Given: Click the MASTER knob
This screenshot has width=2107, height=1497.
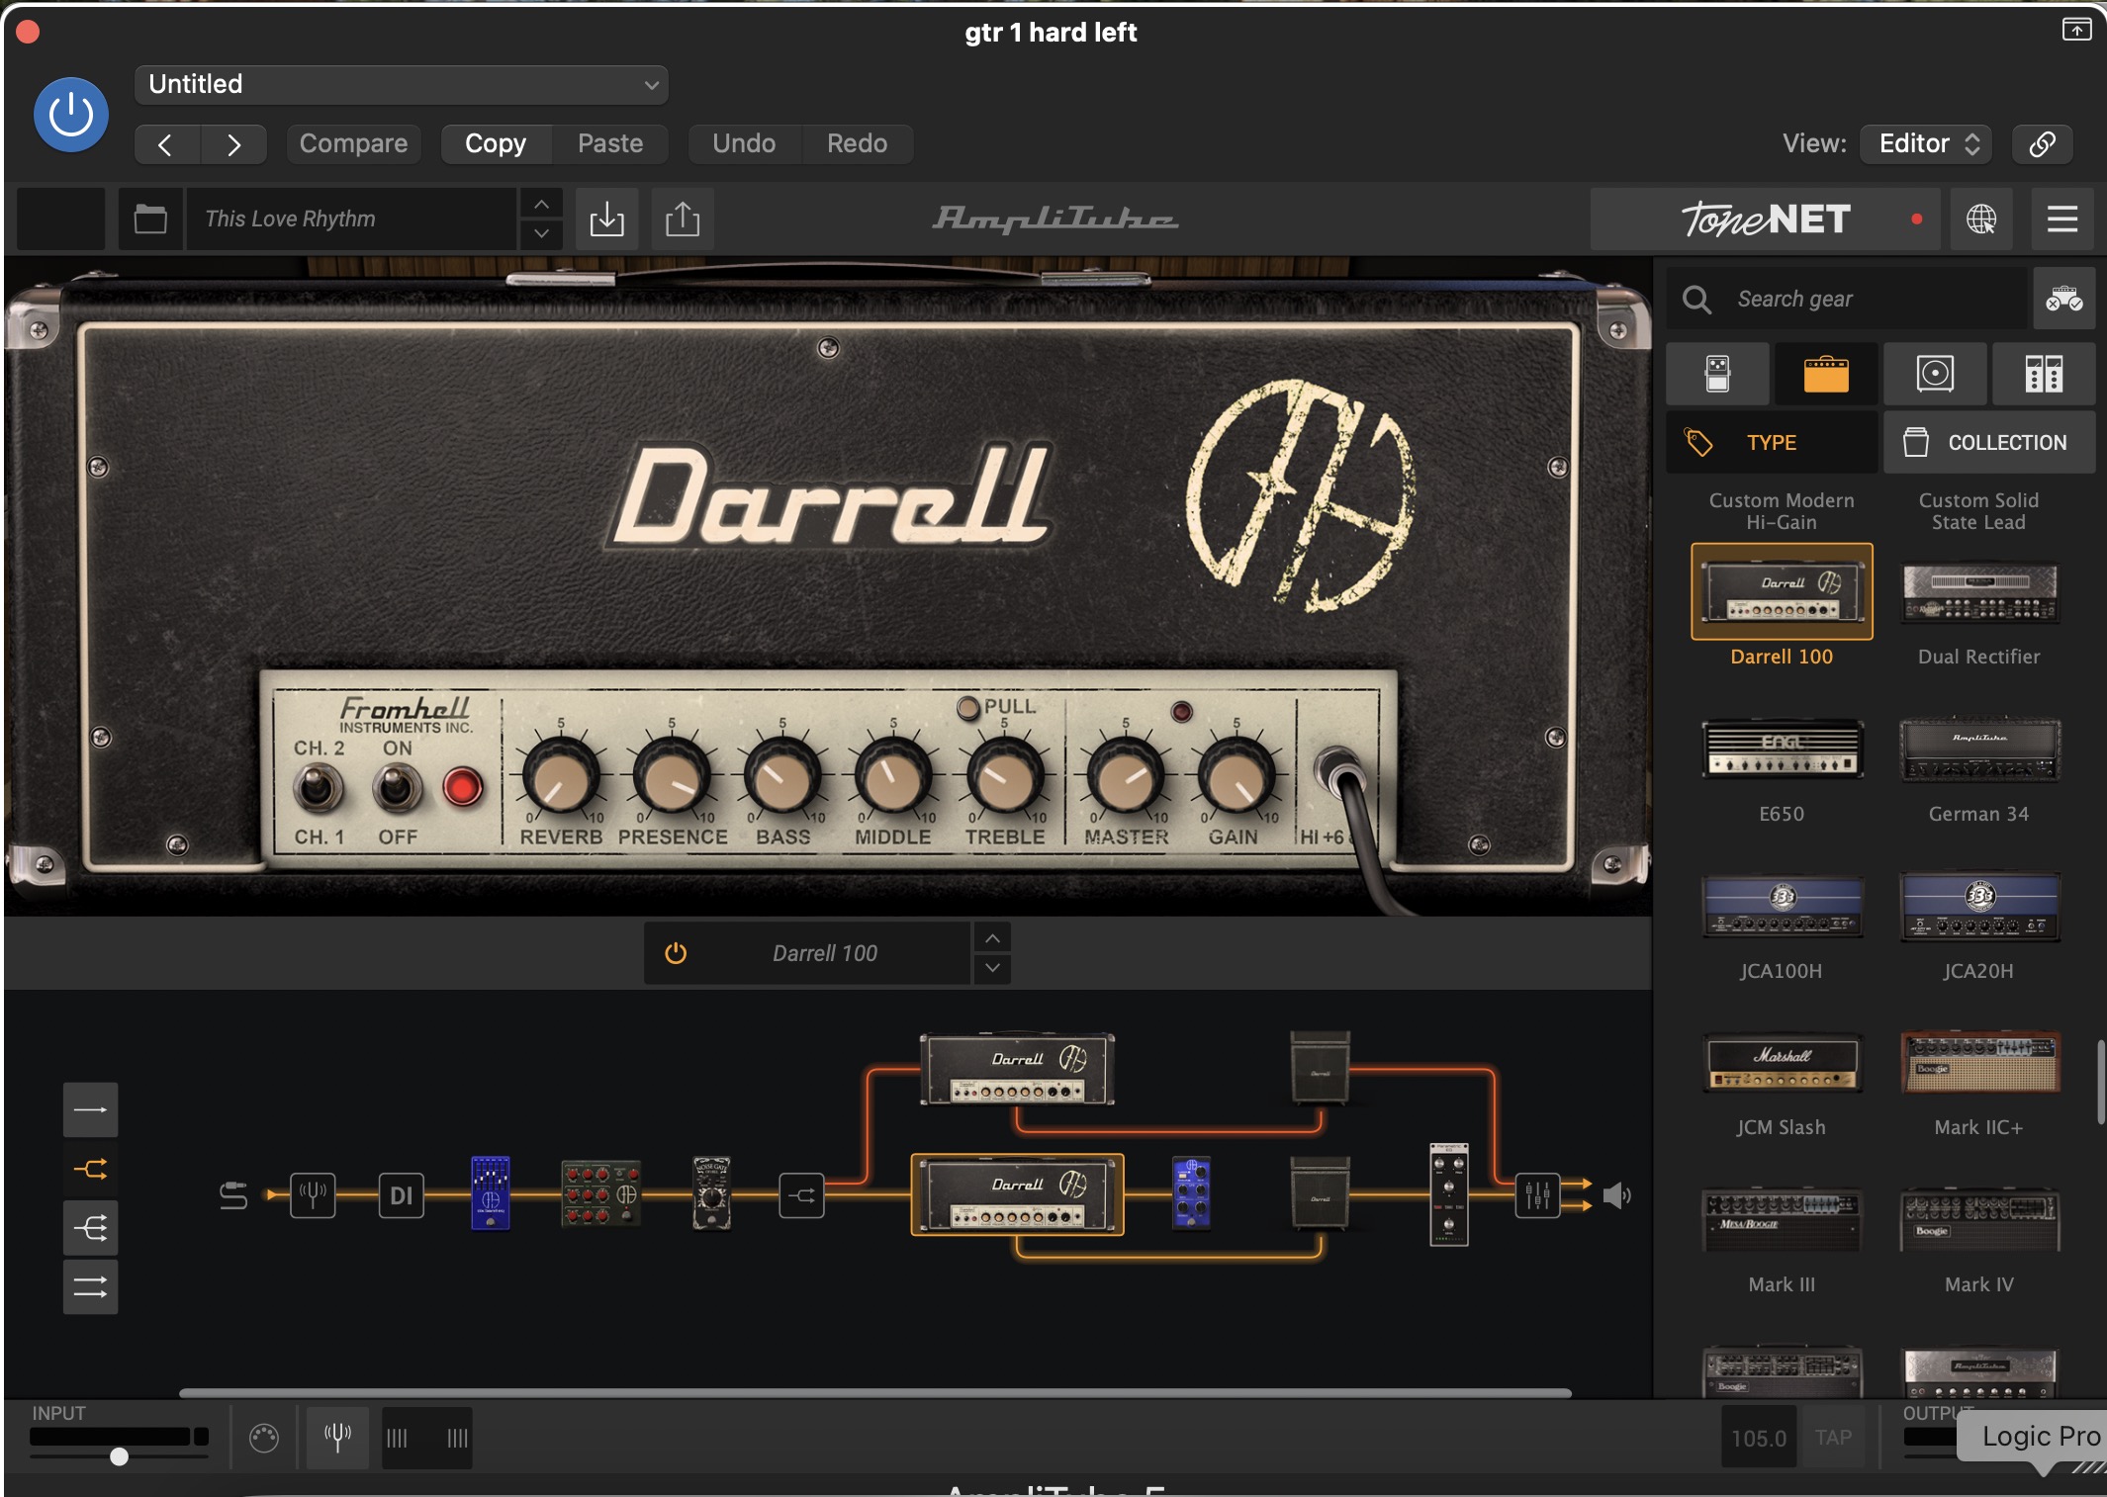Looking at the screenshot, I should pyautogui.click(x=1125, y=778).
